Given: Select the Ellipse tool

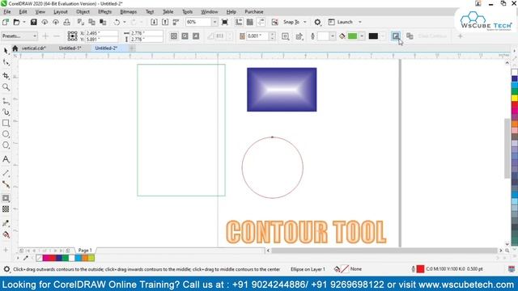Looking at the screenshot, I should click(x=6, y=134).
